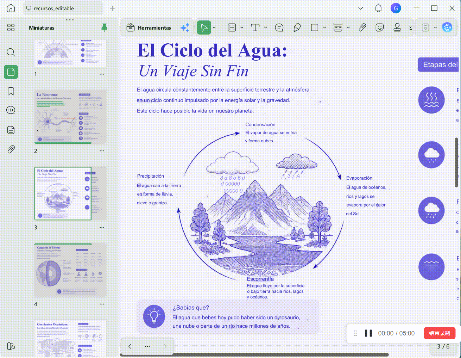461x358 pixels.
Task: Select page 4 Capas de la Tierra thumbnail
Action: pyautogui.click(x=70, y=270)
